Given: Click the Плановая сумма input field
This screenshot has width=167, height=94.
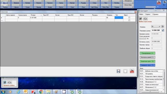Looking at the screenshot, I should [x=156, y=30].
